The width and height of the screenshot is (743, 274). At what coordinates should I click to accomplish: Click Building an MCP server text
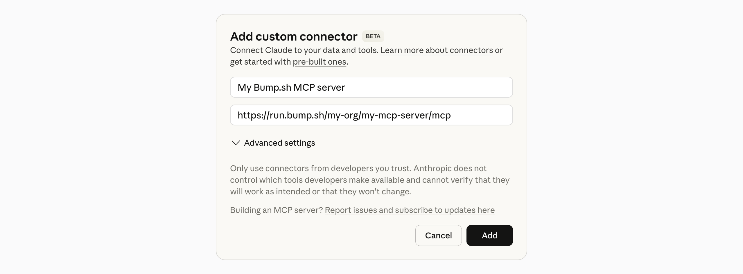click(276, 210)
